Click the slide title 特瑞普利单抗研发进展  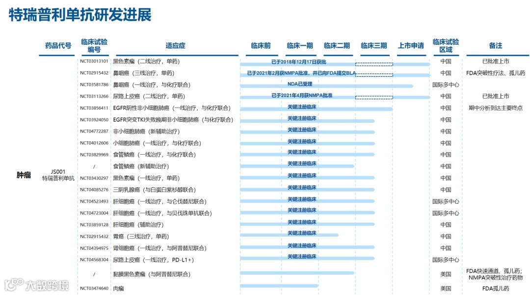(x=80, y=15)
